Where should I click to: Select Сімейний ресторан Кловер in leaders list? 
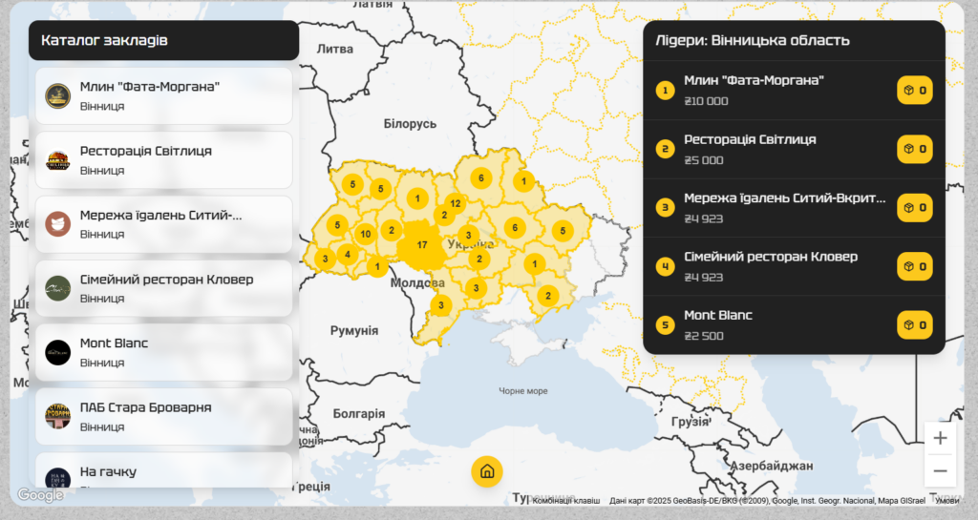[x=783, y=266]
